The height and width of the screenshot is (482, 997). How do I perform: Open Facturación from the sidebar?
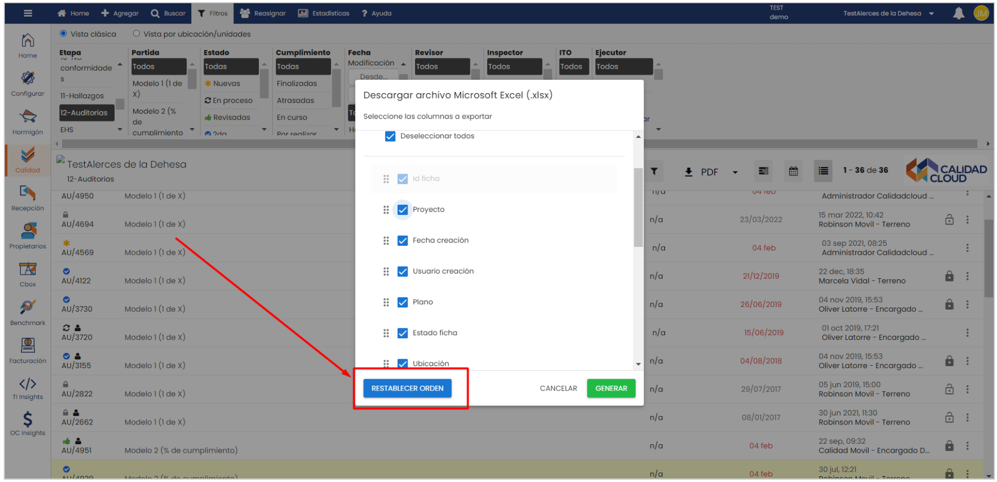(28, 350)
